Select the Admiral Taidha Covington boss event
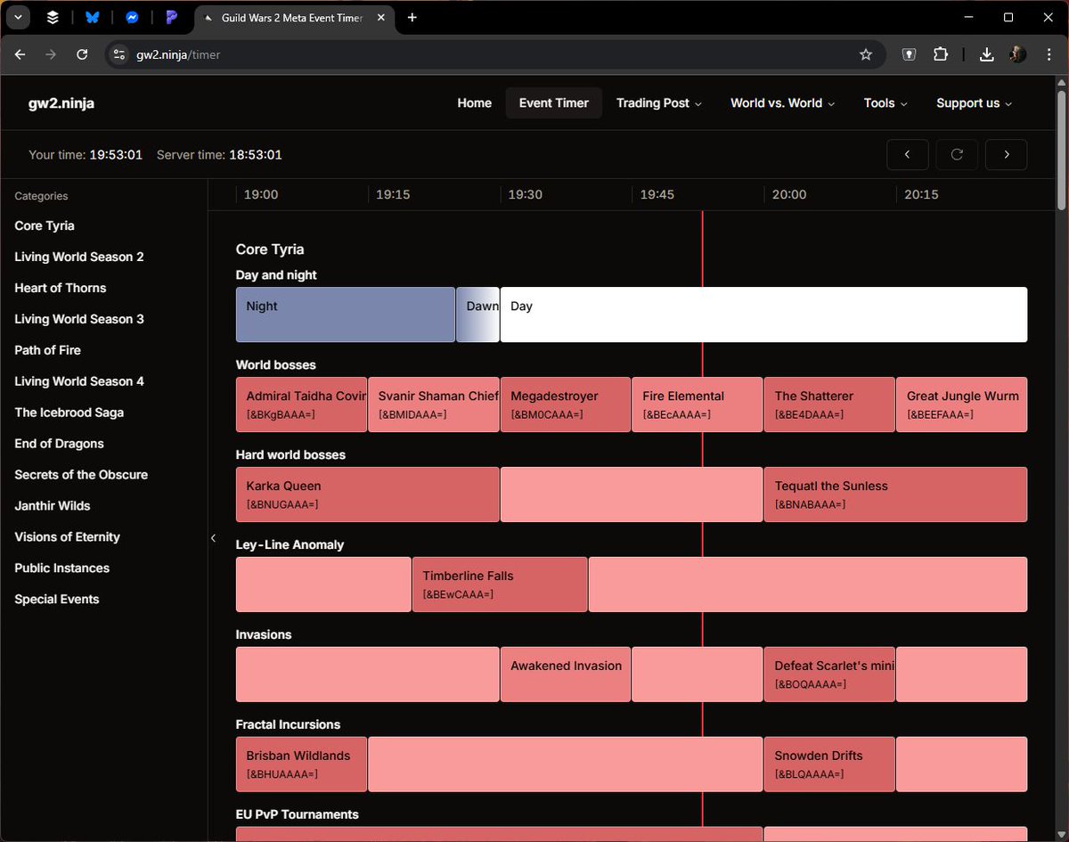Image resolution: width=1069 pixels, height=842 pixels. 301,405
